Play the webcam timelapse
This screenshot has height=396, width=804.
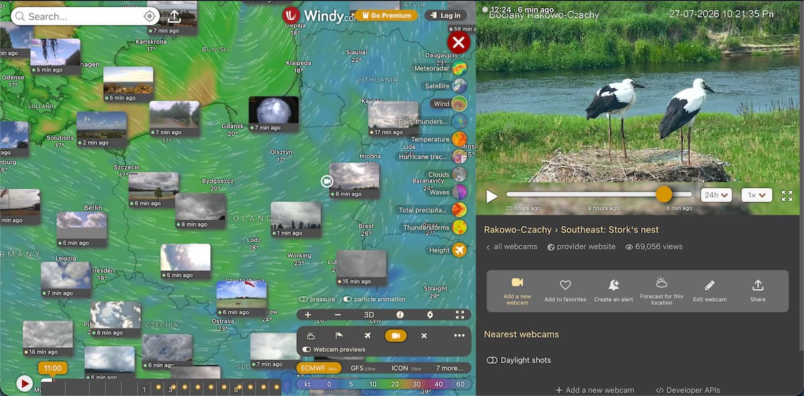[492, 197]
